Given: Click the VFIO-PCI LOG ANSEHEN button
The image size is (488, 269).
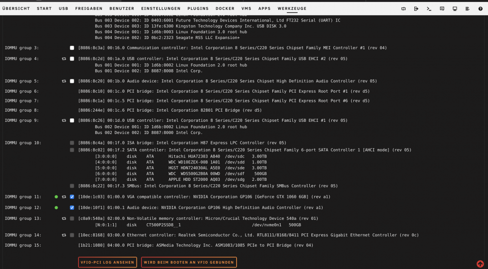Looking at the screenshot, I should tap(107, 263).
